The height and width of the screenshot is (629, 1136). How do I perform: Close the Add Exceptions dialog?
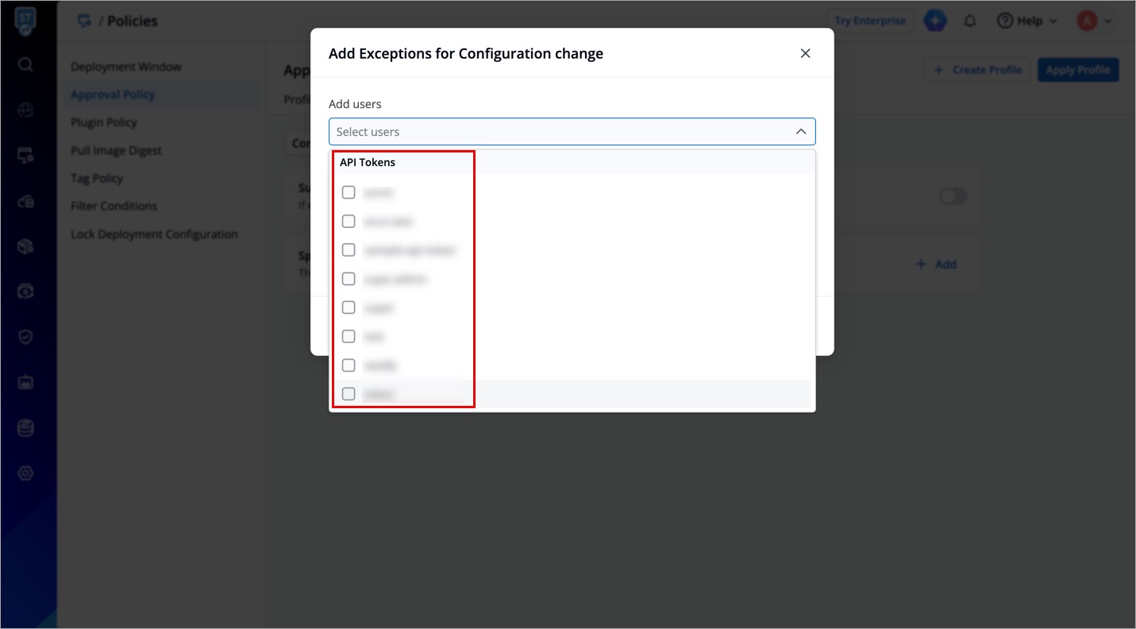pos(805,53)
